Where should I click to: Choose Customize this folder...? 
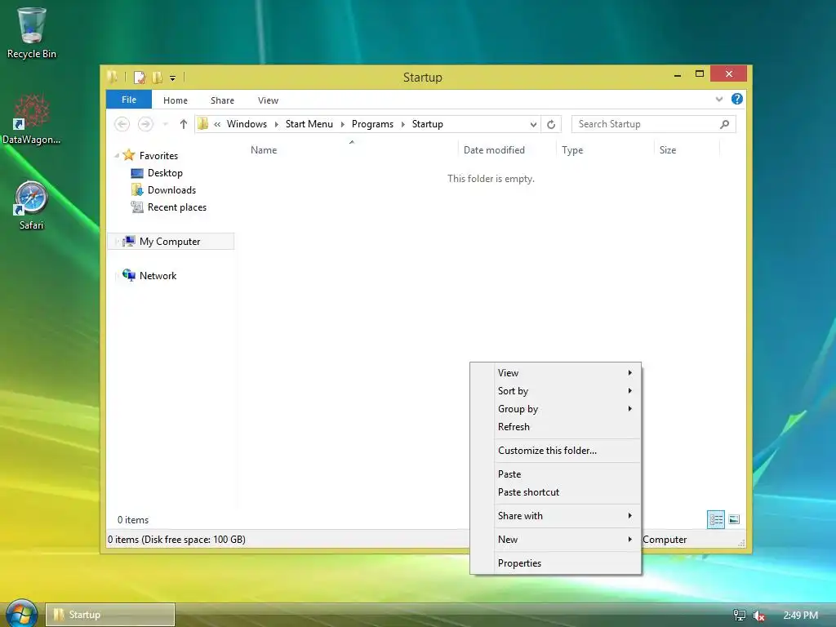(x=555, y=451)
